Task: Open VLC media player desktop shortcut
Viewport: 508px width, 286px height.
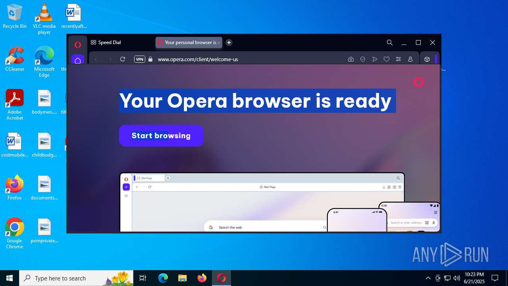Action: (44, 19)
